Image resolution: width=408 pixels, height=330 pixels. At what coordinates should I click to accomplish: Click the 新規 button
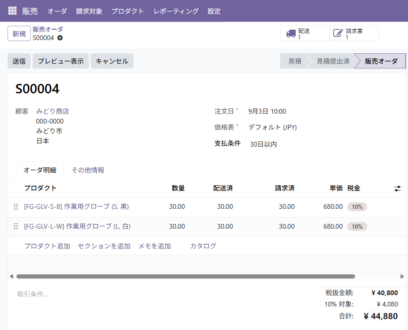click(19, 33)
